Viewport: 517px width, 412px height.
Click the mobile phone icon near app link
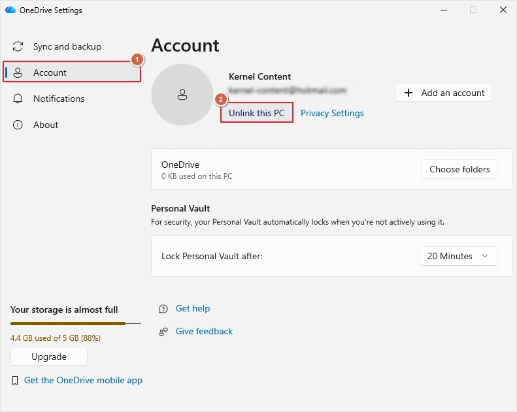15,381
